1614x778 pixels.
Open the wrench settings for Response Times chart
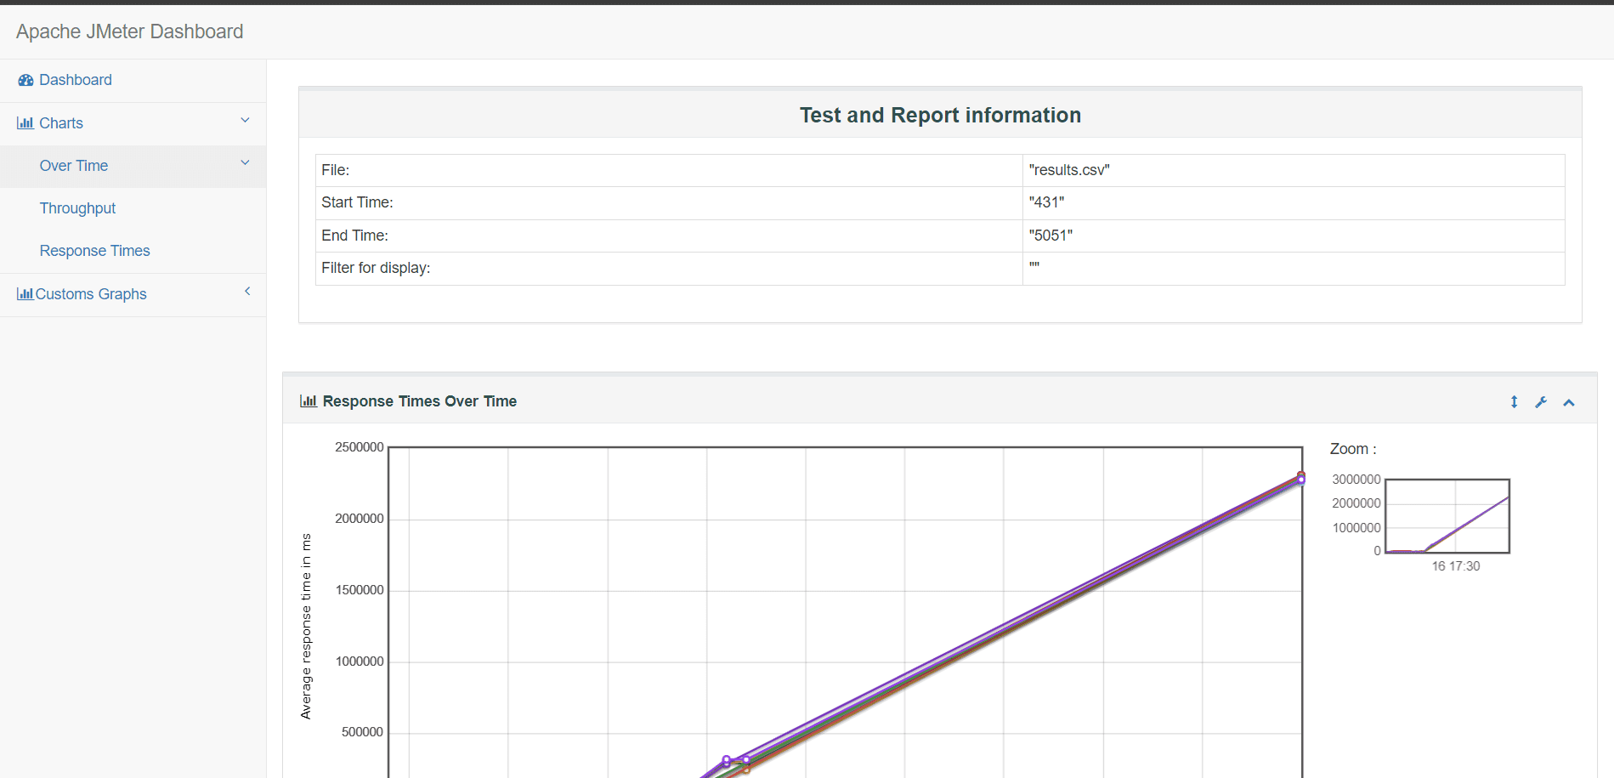point(1541,401)
